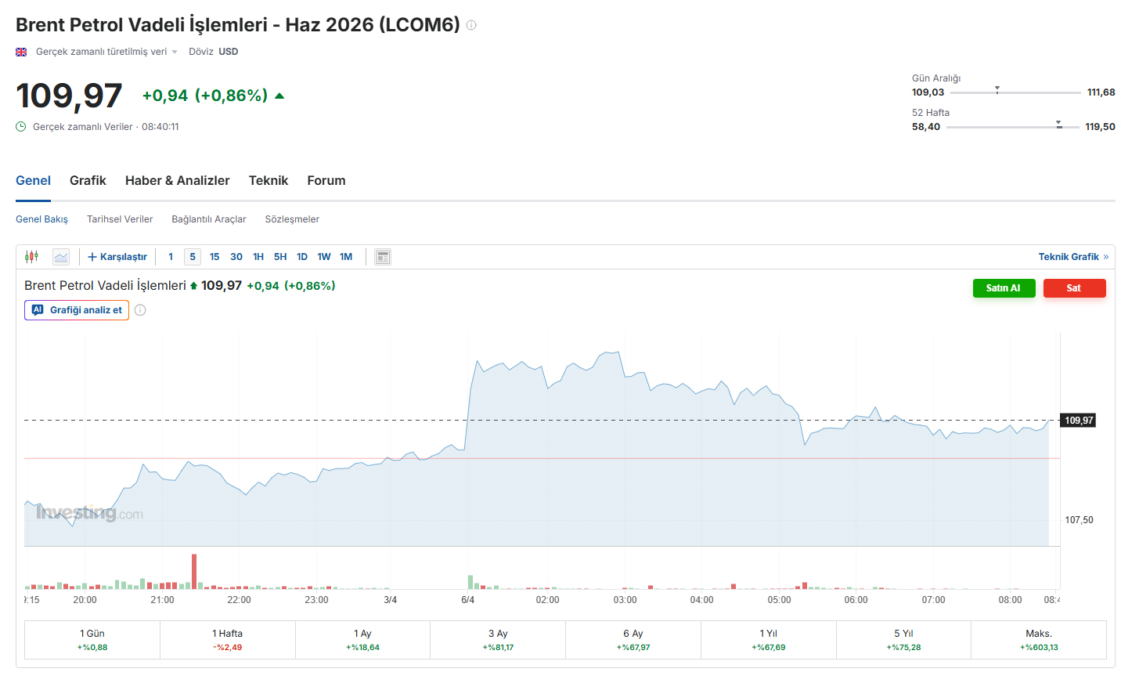Viewport: 1121px width, 683px height.
Task: Click the news overlay icon in chart toolbar
Action: pyautogui.click(x=383, y=257)
